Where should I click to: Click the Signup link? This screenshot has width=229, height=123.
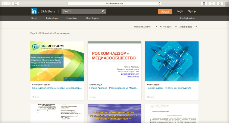[192, 11]
